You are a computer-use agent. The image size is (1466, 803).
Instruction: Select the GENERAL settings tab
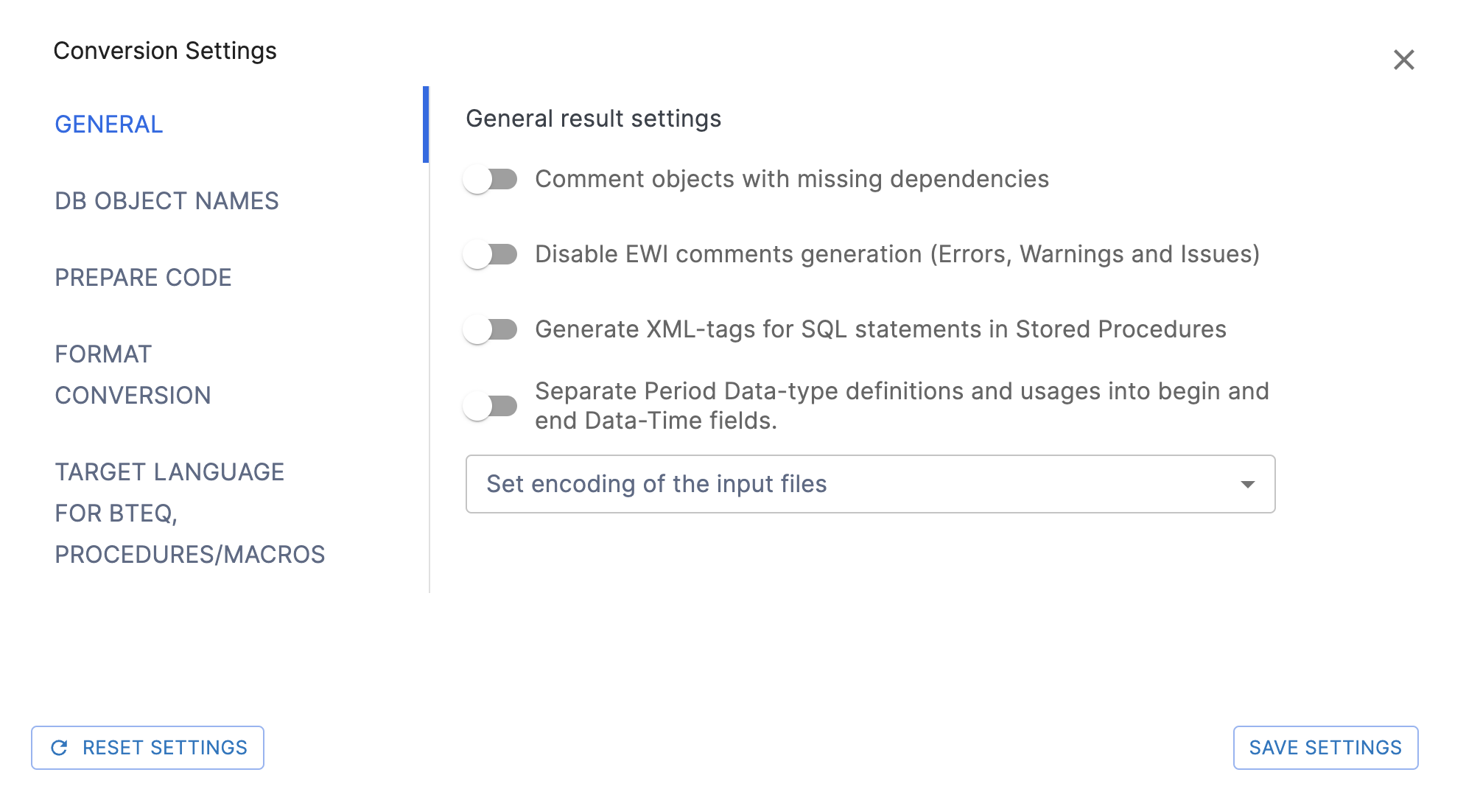point(109,125)
